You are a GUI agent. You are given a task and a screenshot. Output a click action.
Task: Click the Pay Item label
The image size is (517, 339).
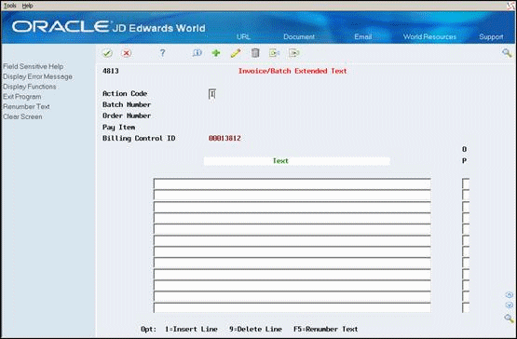(118, 128)
